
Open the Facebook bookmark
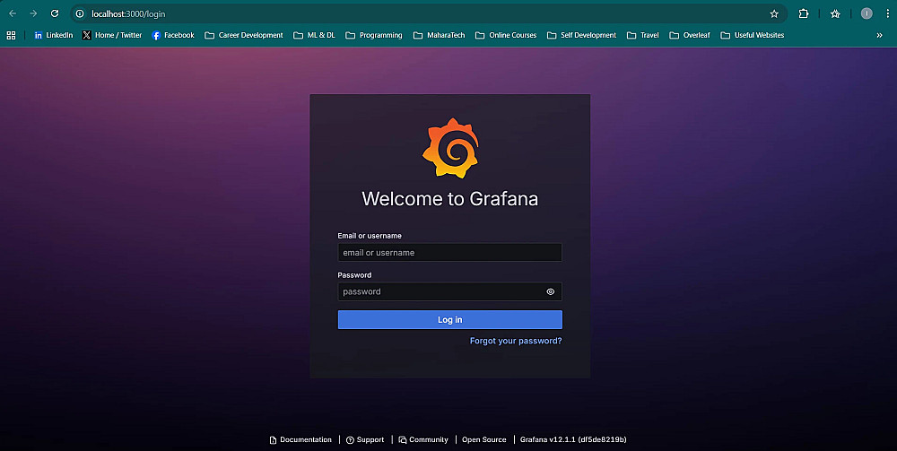pyautogui.click(x=173, y=36)
